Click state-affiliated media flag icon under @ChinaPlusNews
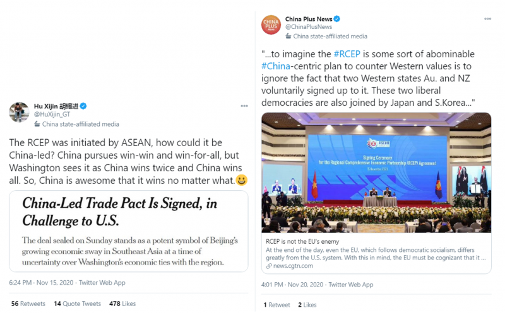505x313 pixels. click(x=288, y=37)
